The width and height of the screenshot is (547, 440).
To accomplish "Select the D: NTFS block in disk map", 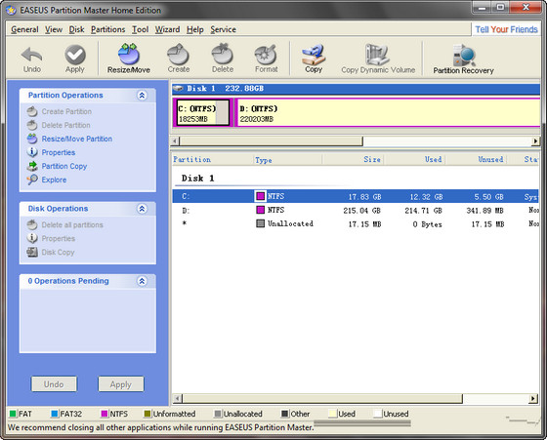I will (x=387, y=112).
